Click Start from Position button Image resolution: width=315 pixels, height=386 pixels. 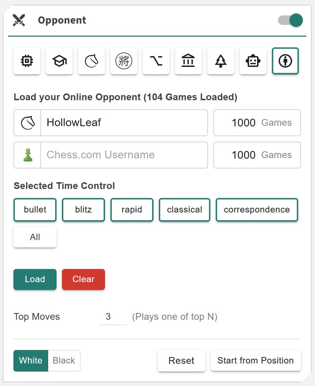point(255,361)
